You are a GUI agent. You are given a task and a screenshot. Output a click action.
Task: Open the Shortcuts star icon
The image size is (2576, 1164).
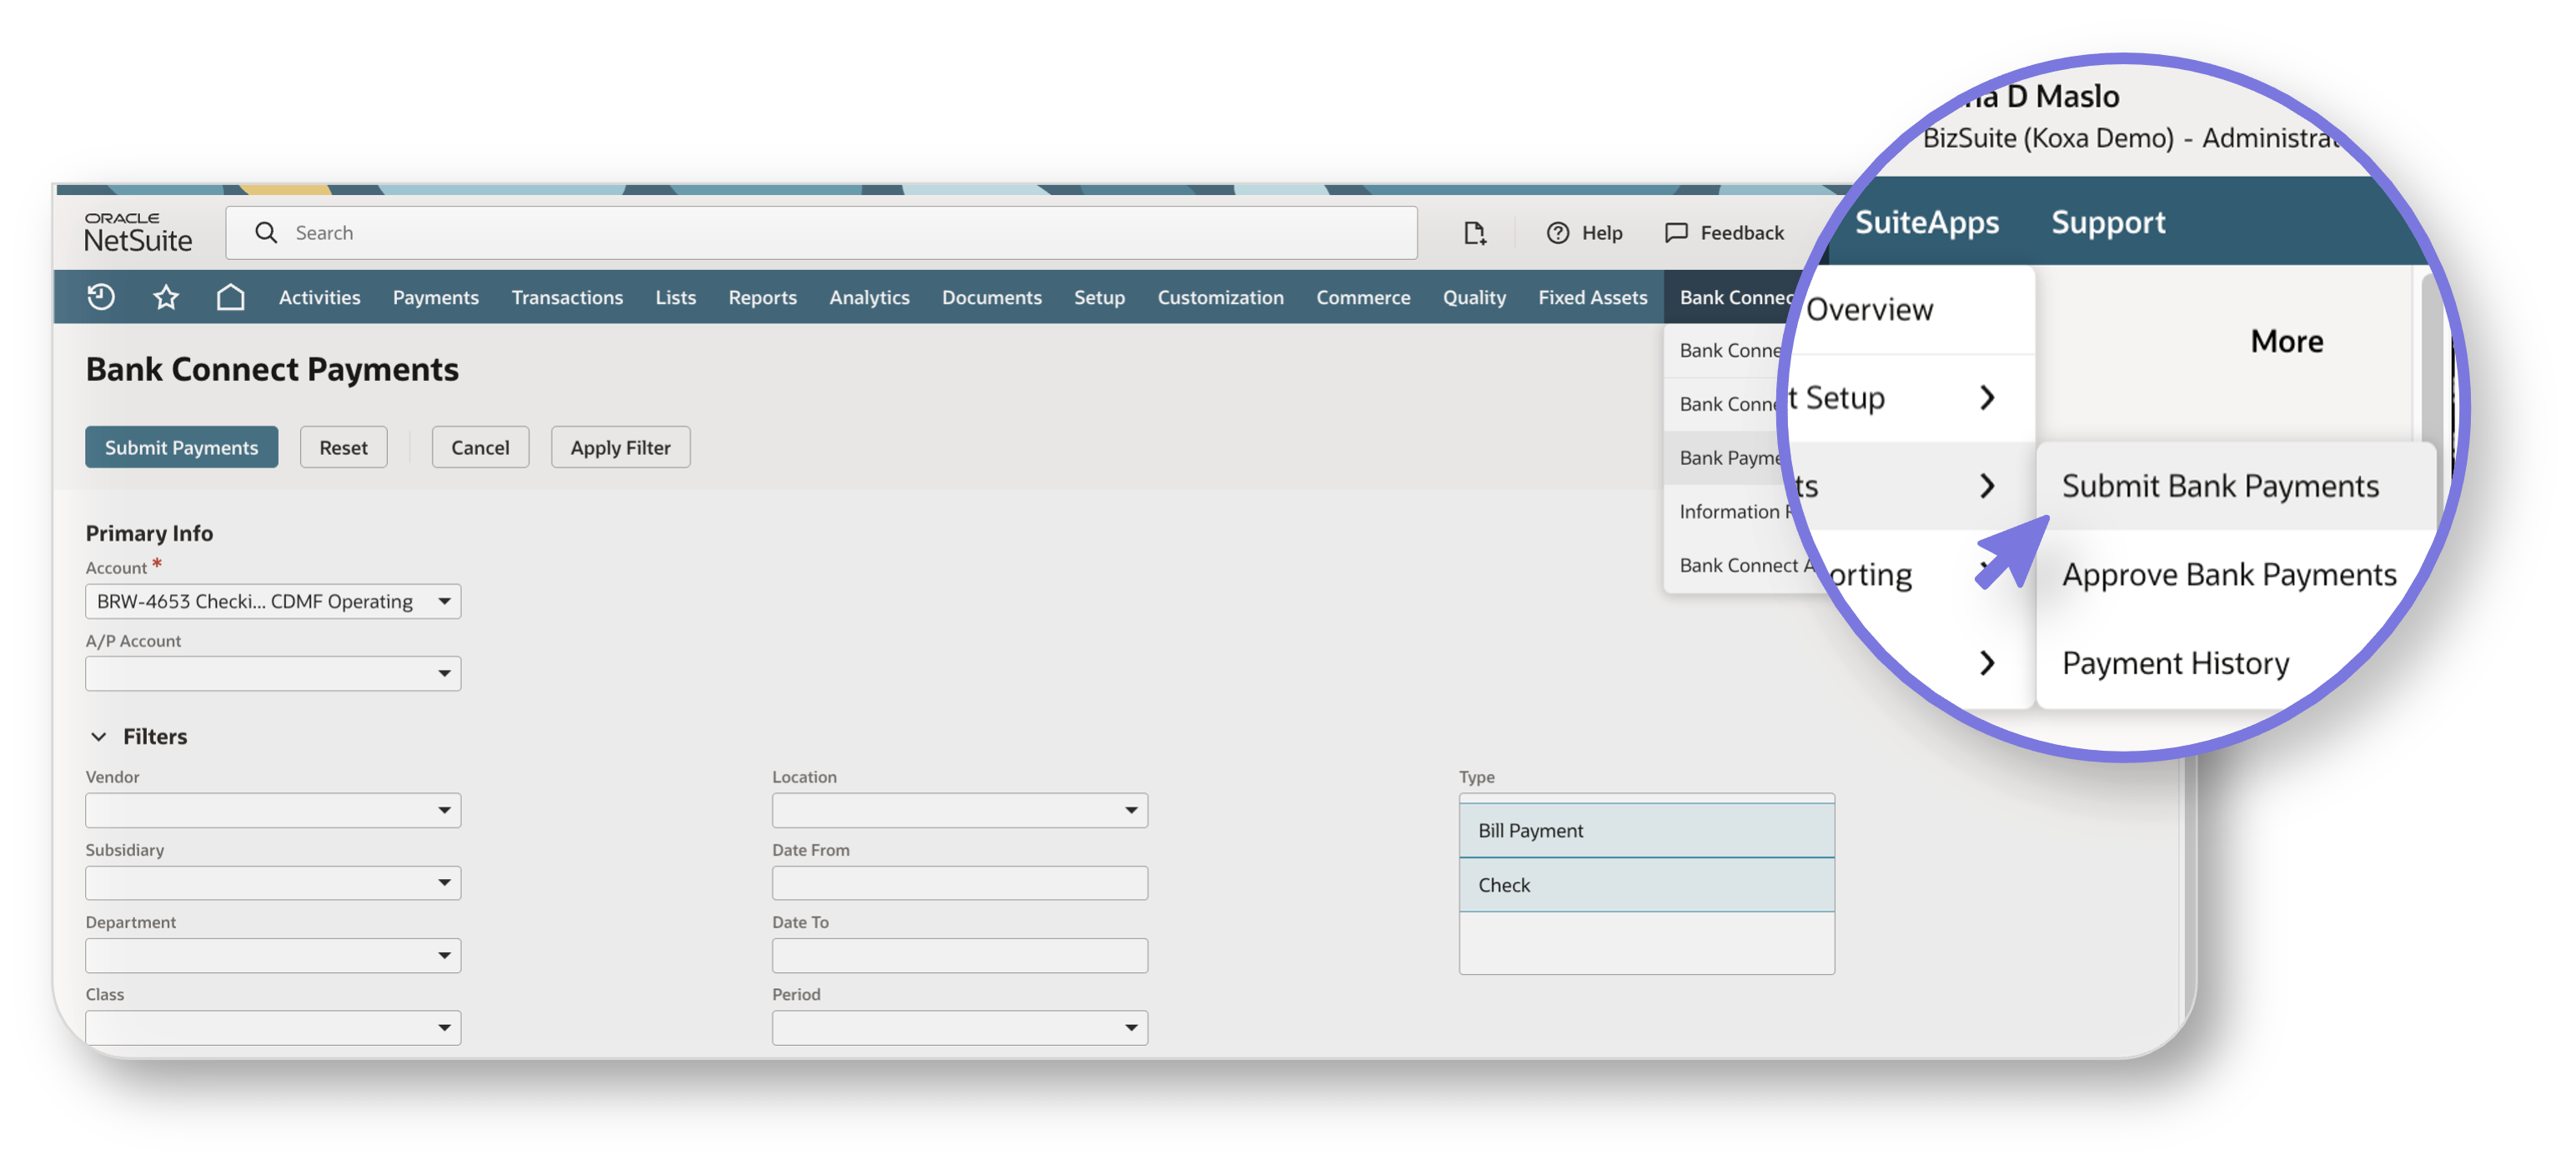[x=166, y=297]
